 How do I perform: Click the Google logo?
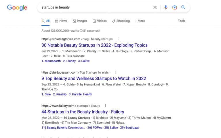[17, 8]
